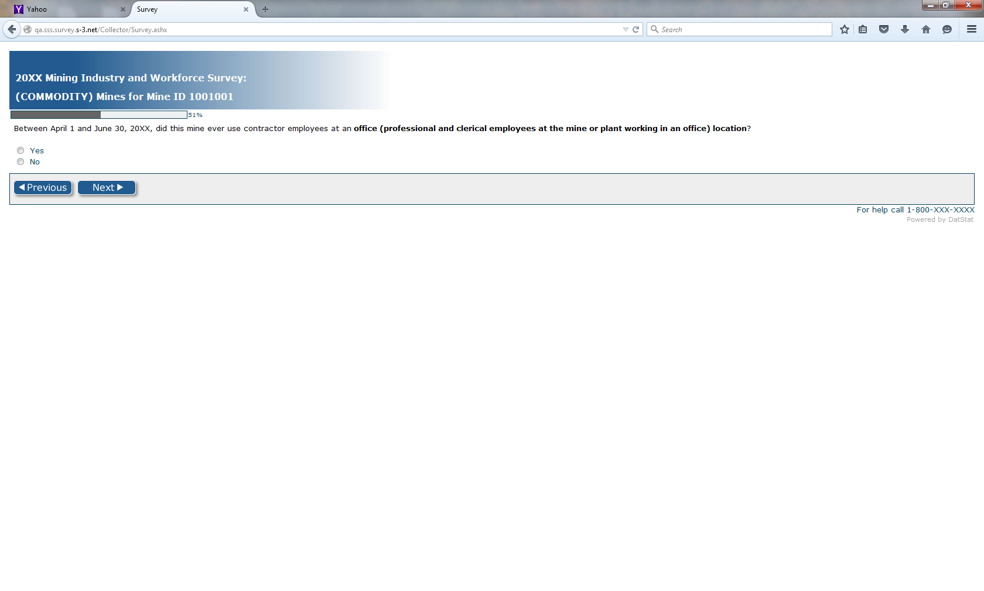Click the search magnifier icon
The height and width of the screenshot is (591, 984).
point(655,29)
